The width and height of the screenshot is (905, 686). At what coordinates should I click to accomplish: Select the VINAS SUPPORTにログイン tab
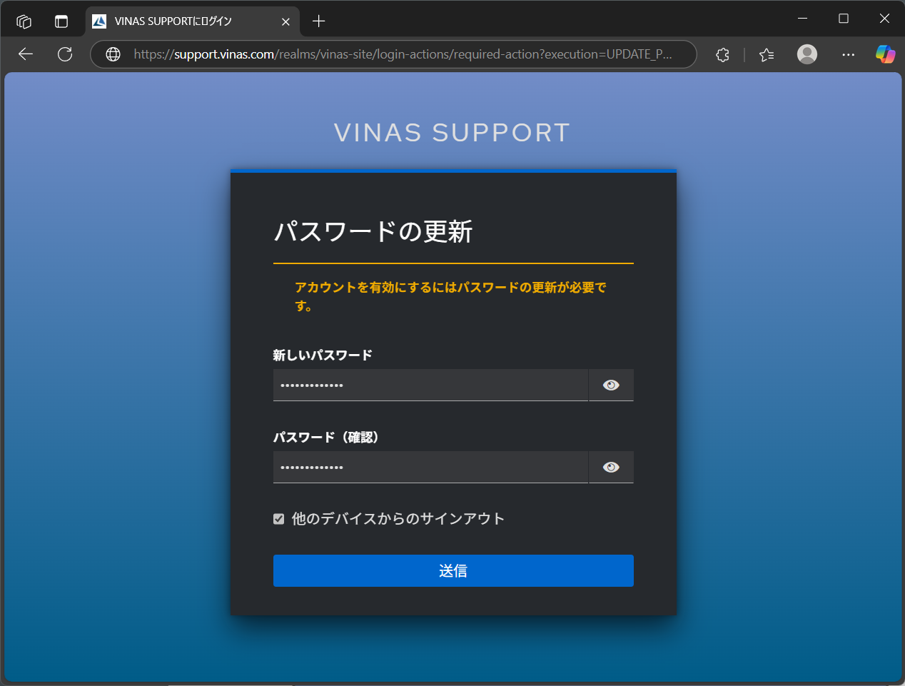193,21
